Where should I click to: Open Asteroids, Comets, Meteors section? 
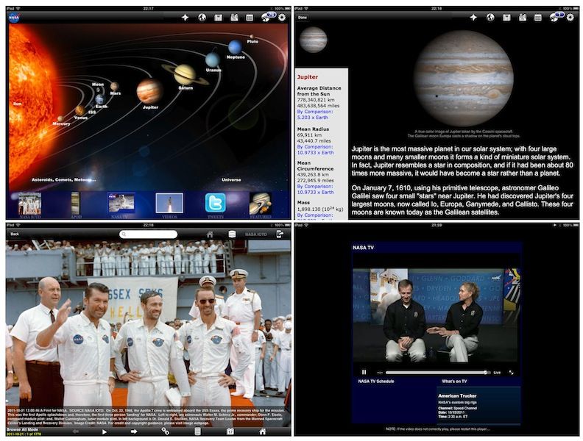pyautogui.click(x=63, y=179)
